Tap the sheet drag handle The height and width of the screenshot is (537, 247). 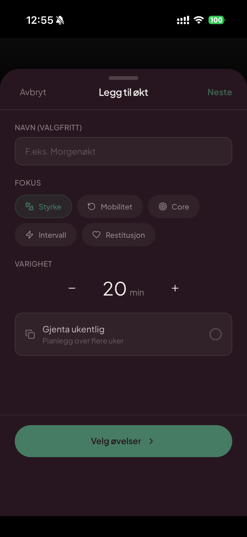tap(123, 78)
